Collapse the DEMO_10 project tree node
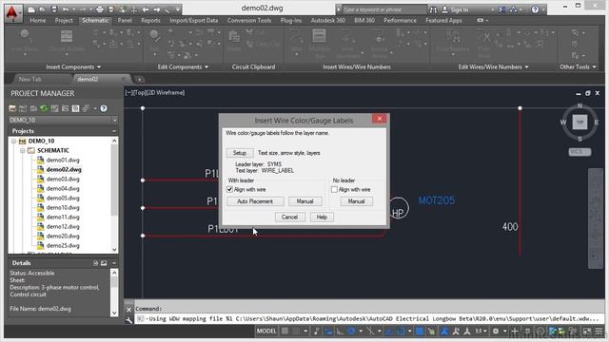Viewport: 609px width, 342px height. [x=13, y=142]
